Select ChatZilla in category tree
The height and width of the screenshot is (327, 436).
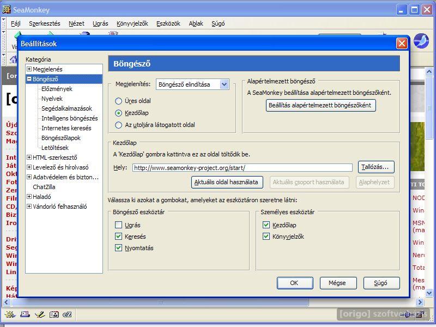pos(44,187)
